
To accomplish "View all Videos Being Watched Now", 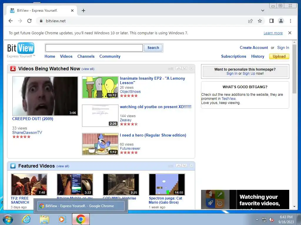I will pos(88,69).
